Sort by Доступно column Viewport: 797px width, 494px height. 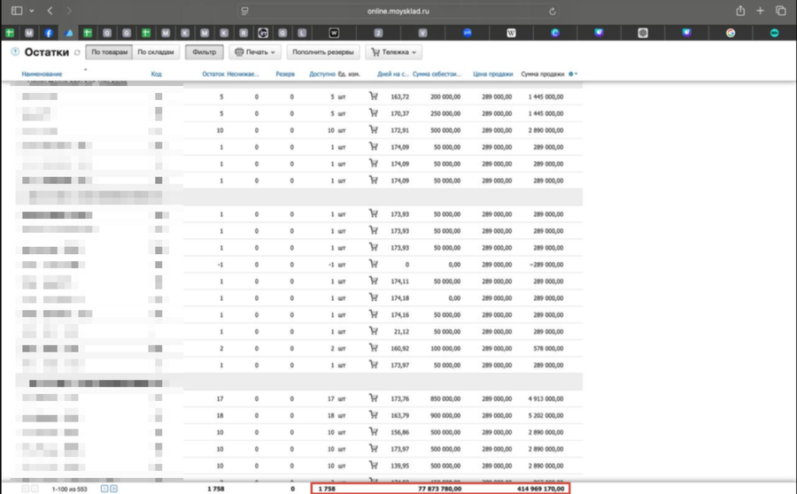[x=322, y=74]
